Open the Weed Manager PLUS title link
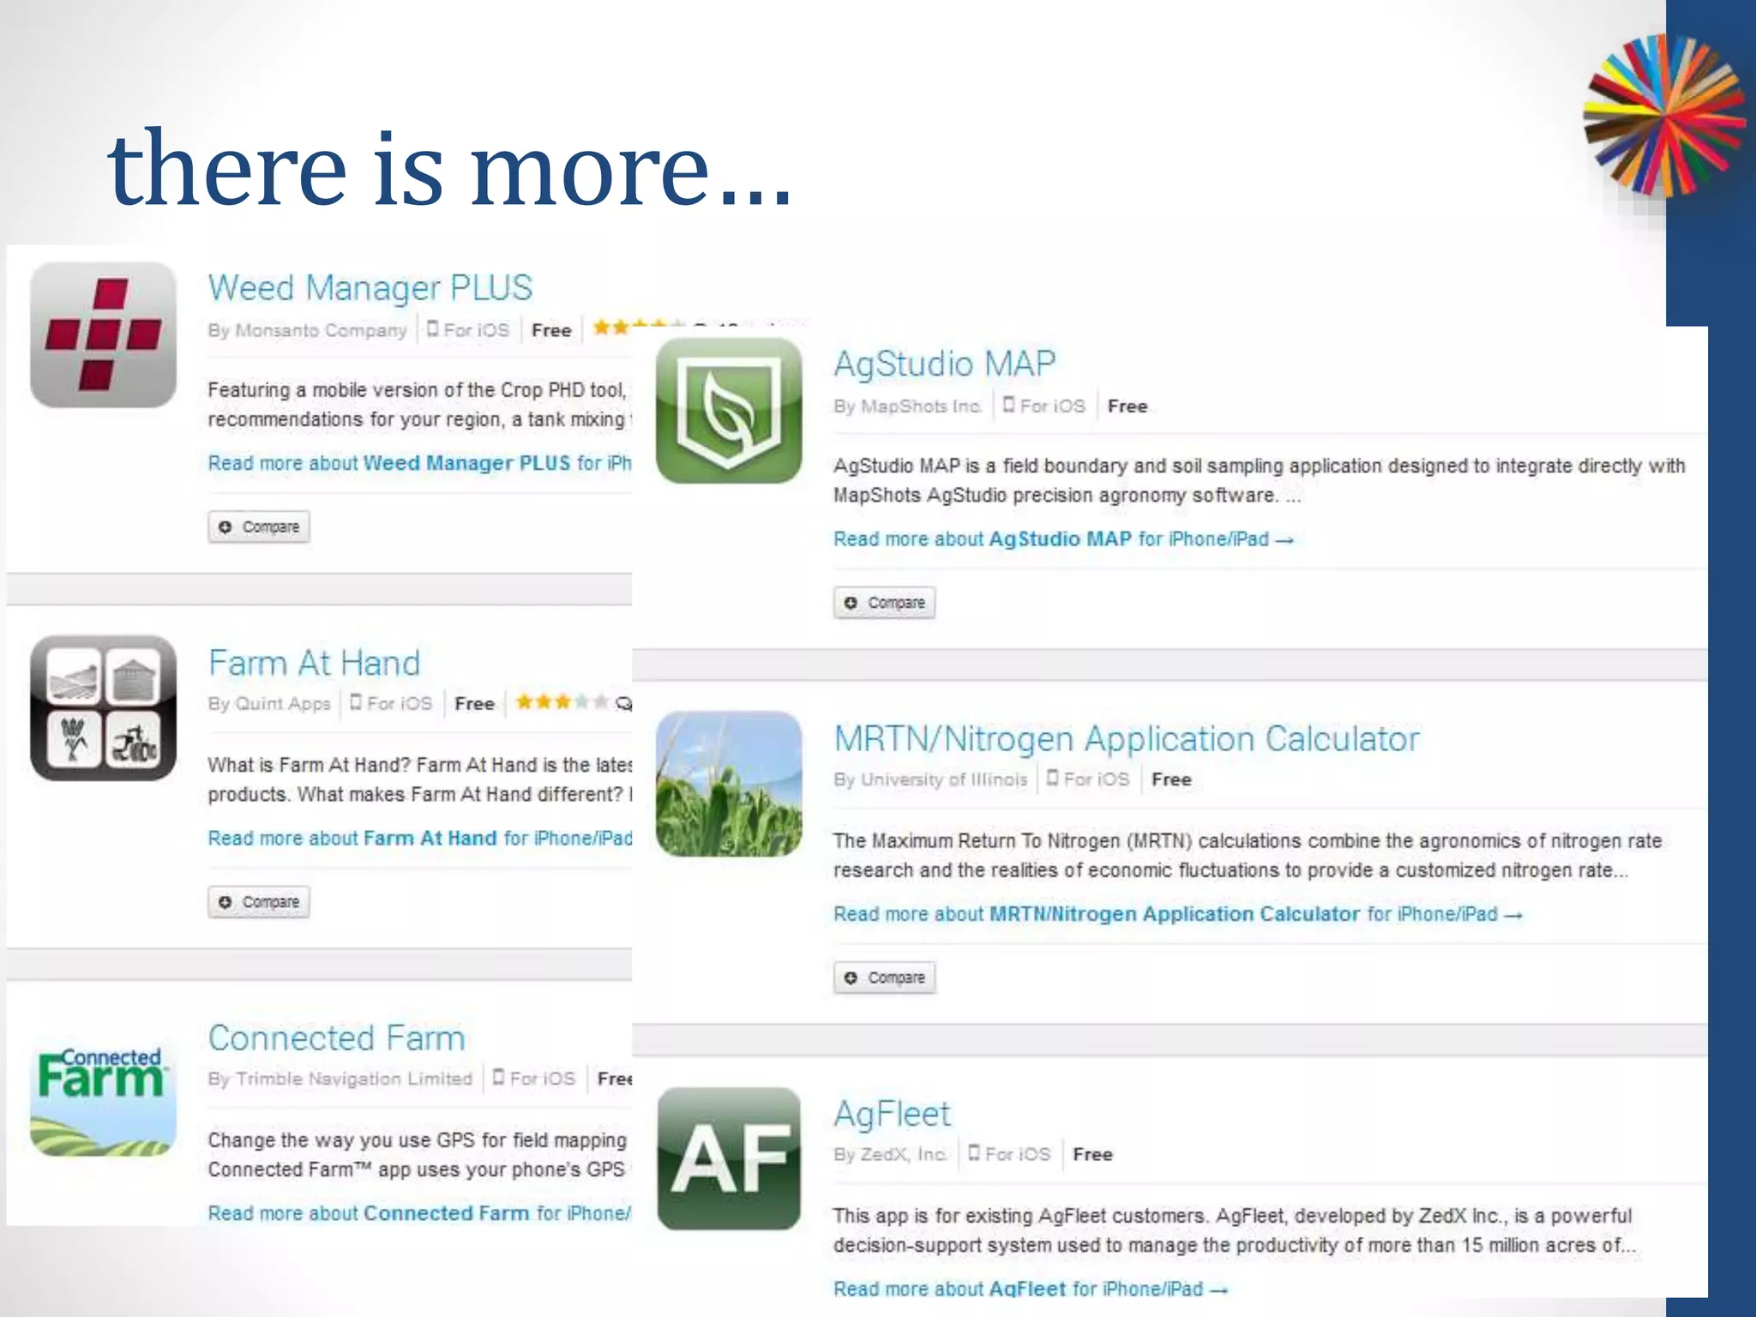1756x1317 pixels. point(370,288)
